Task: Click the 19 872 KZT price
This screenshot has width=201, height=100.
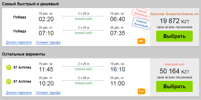Action: (x=174, y=21)
